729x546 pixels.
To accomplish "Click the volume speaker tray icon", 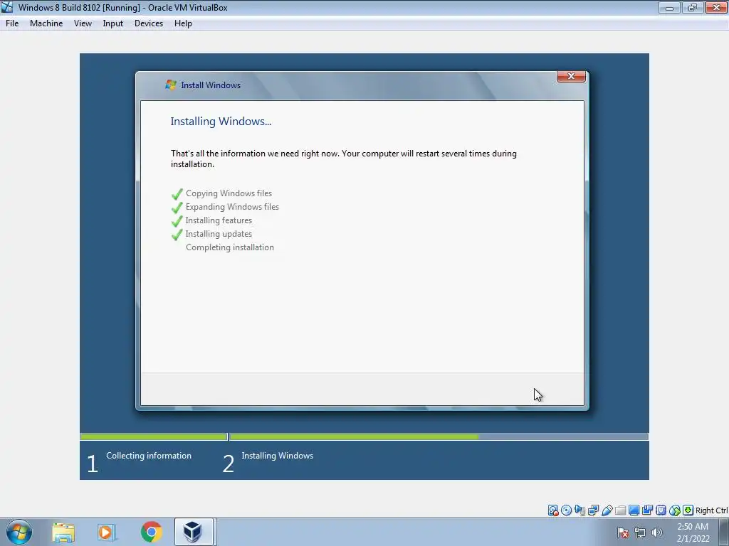I will pos(657,532).
